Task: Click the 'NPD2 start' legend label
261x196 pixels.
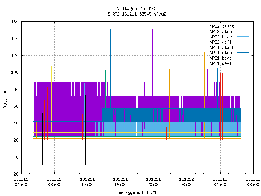Action: click(222, 26)
